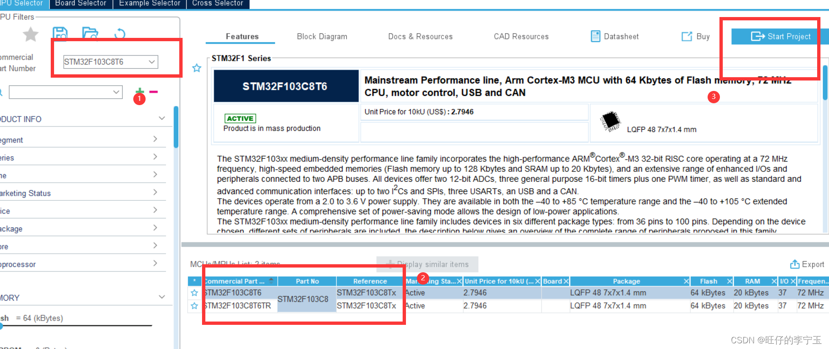
Task: Open the search field dropdown in filters
Action: pyautogui.click(x=116, y=92)
